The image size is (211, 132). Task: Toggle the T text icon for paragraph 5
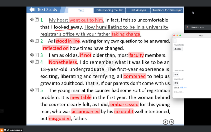point(37,90)
